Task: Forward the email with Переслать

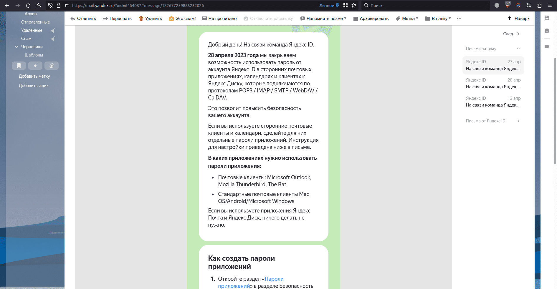Action: (117, 19)
